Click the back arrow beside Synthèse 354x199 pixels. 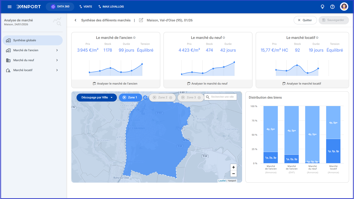76,20
